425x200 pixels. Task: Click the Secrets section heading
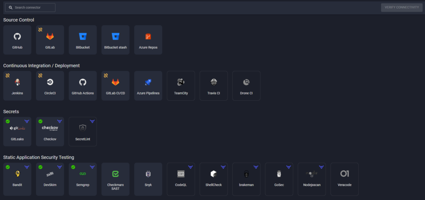(x=11, y=111)
